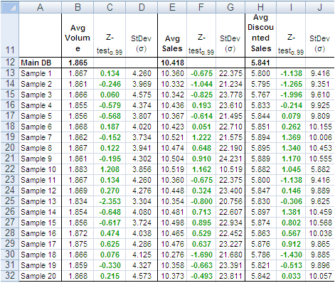The height and width of the screenshot is (283, 335).
Task: Click Avg Sales value 10.276
Action: (x=172, y=255)
